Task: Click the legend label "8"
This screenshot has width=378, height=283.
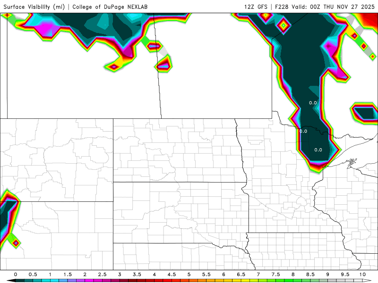Action: (293, 275)
